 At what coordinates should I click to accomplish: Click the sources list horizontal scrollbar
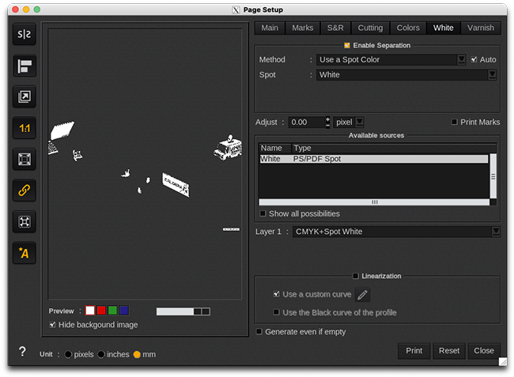point(374,202)
